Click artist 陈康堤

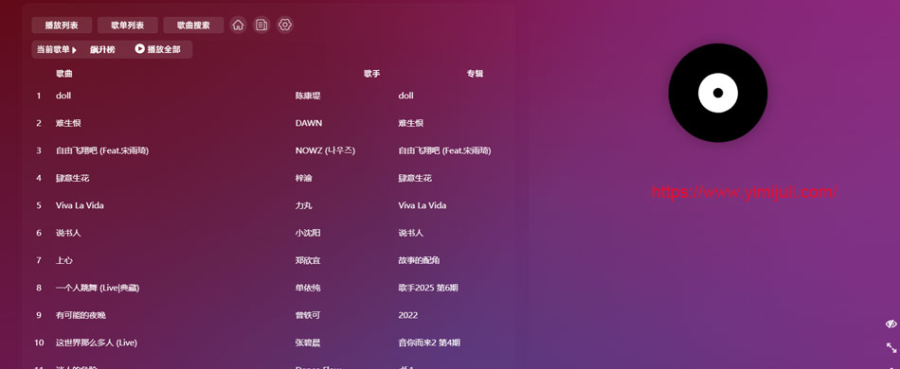point(308,96)
